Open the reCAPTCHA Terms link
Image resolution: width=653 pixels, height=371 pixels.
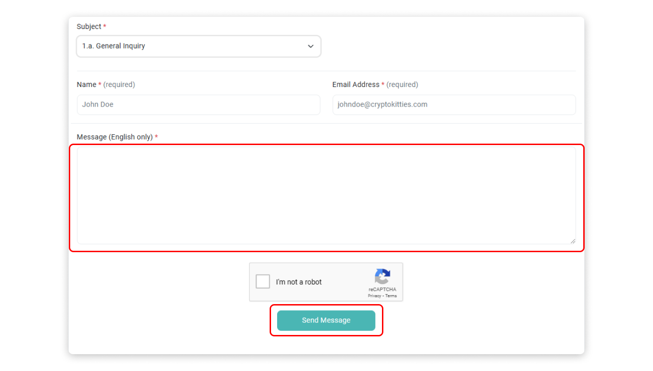point(391,296)
